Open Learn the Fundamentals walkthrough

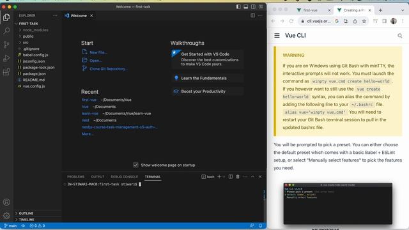207,78
